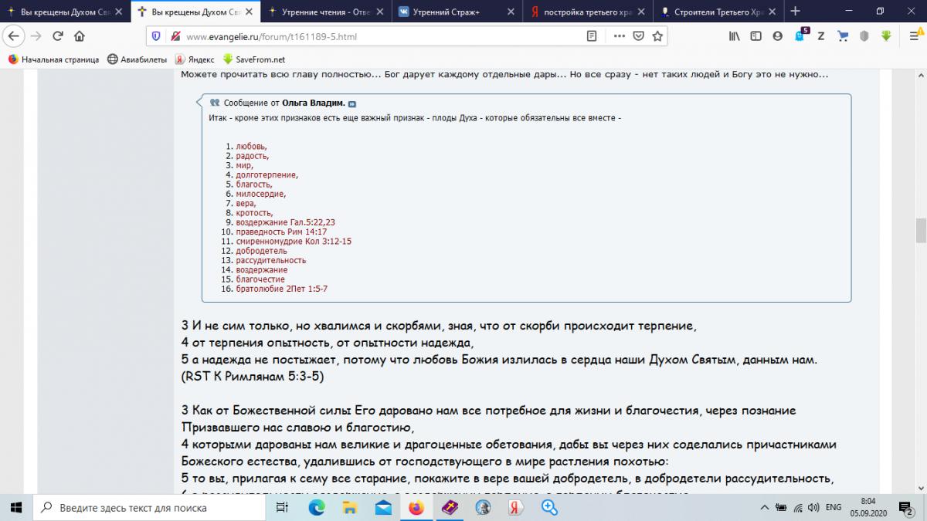Open the Firefox account icon

[x=778, y=36]
